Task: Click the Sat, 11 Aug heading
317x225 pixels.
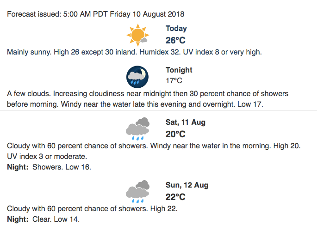Action: (186, 122)
